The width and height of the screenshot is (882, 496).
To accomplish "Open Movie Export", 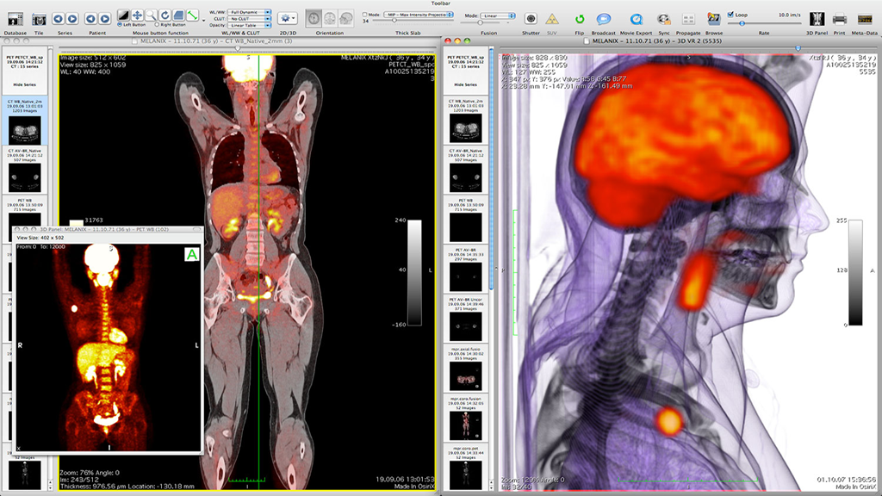I will 635,19.
